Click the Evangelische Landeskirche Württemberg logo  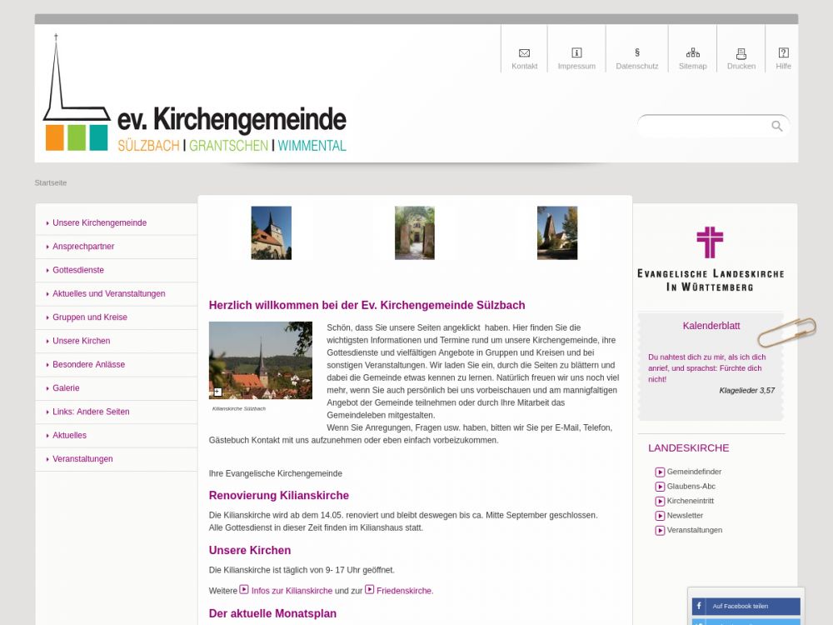(710, 258)
